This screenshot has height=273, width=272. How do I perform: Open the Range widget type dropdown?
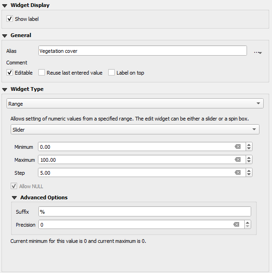click(x=135, y=103)
